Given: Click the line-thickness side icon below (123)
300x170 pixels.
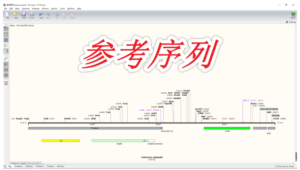Looking at the screenshot, I should click(x=6, y=75).
